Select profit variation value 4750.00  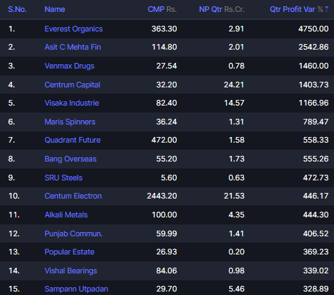[314, 29]
